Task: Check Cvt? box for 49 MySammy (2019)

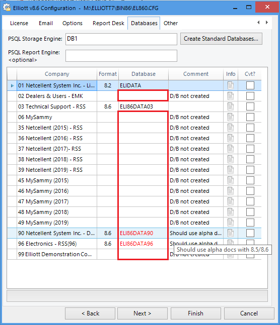Action: pyautogui.click(x=250, y=223)
